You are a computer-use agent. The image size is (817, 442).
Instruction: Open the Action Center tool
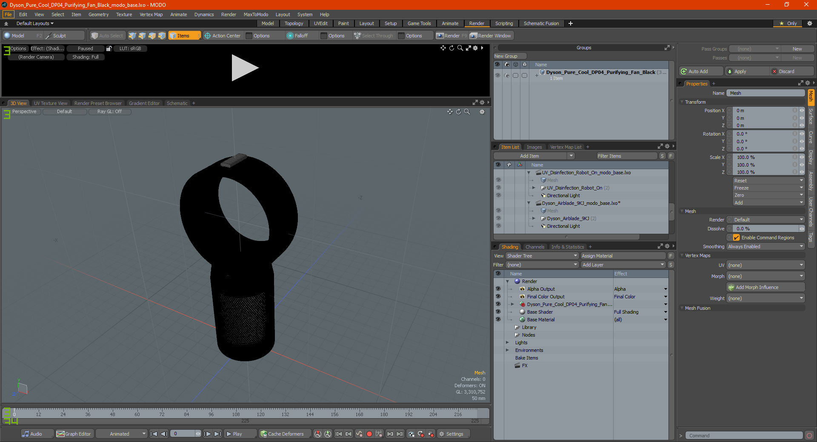223,36
